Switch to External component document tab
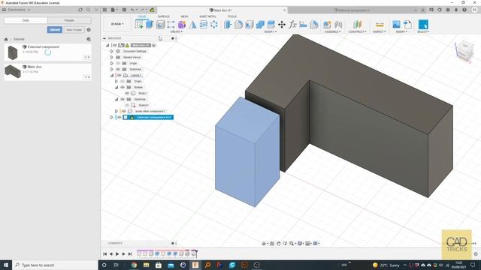481x270 pixels. click(352, 10)
